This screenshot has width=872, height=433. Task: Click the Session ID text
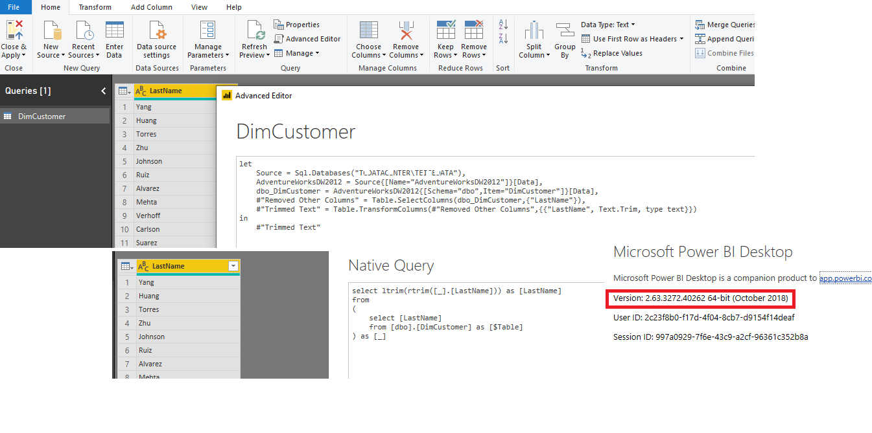point(711,337)
